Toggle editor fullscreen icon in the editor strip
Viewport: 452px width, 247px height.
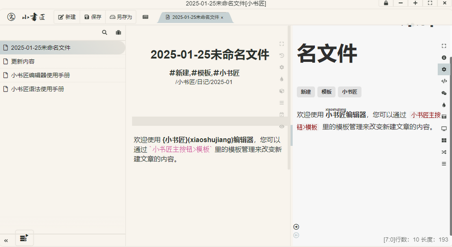tap(281, 44)
